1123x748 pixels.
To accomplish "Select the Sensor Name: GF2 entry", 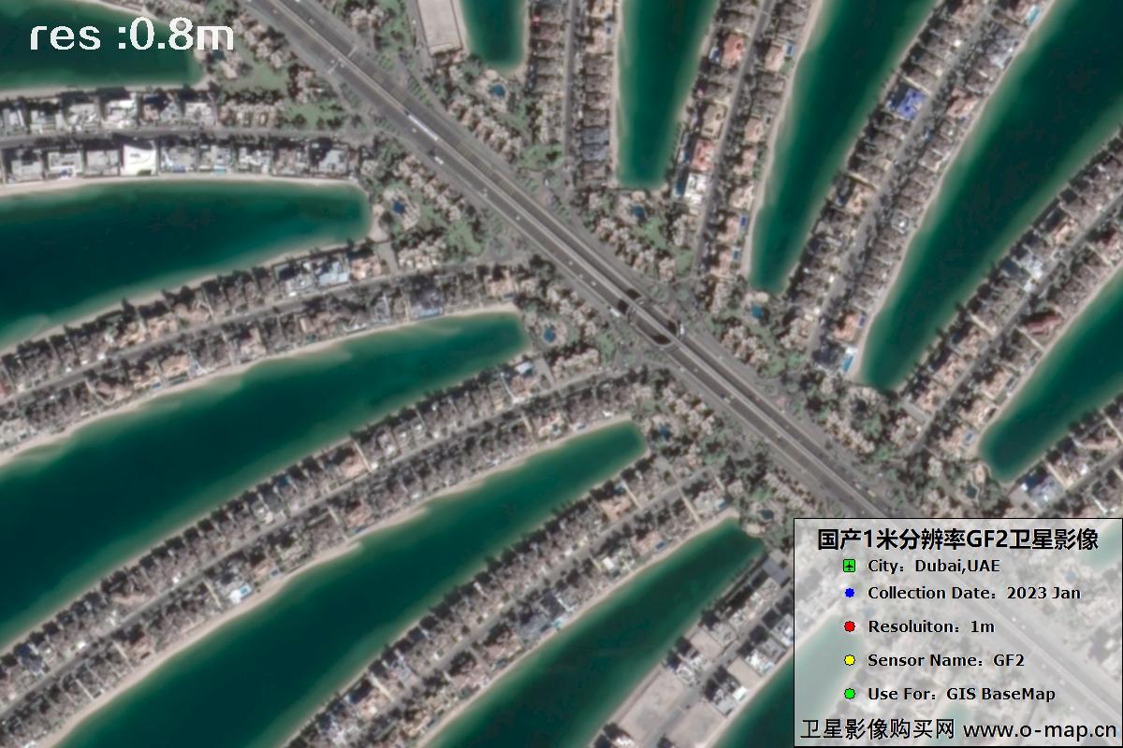I will [946, 660].
